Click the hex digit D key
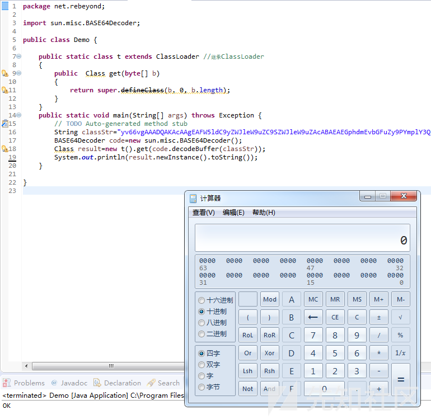The image size is (431, 419). [292, 353]
